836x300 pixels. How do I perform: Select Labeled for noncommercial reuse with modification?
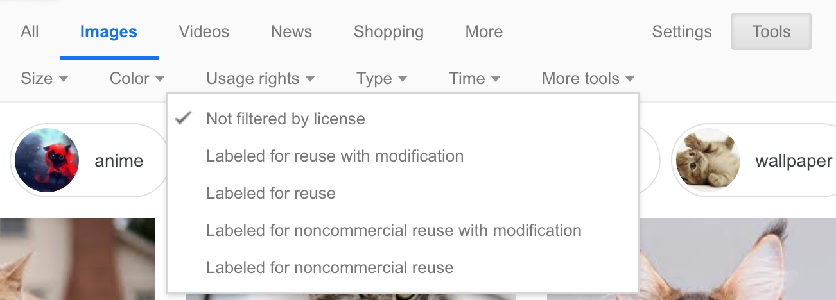394,230
